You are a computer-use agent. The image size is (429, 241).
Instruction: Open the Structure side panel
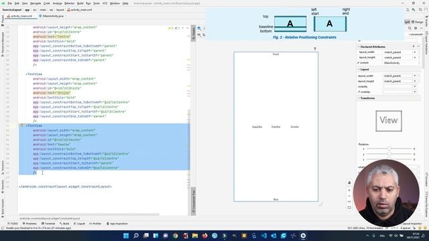(x=3, y=167)
